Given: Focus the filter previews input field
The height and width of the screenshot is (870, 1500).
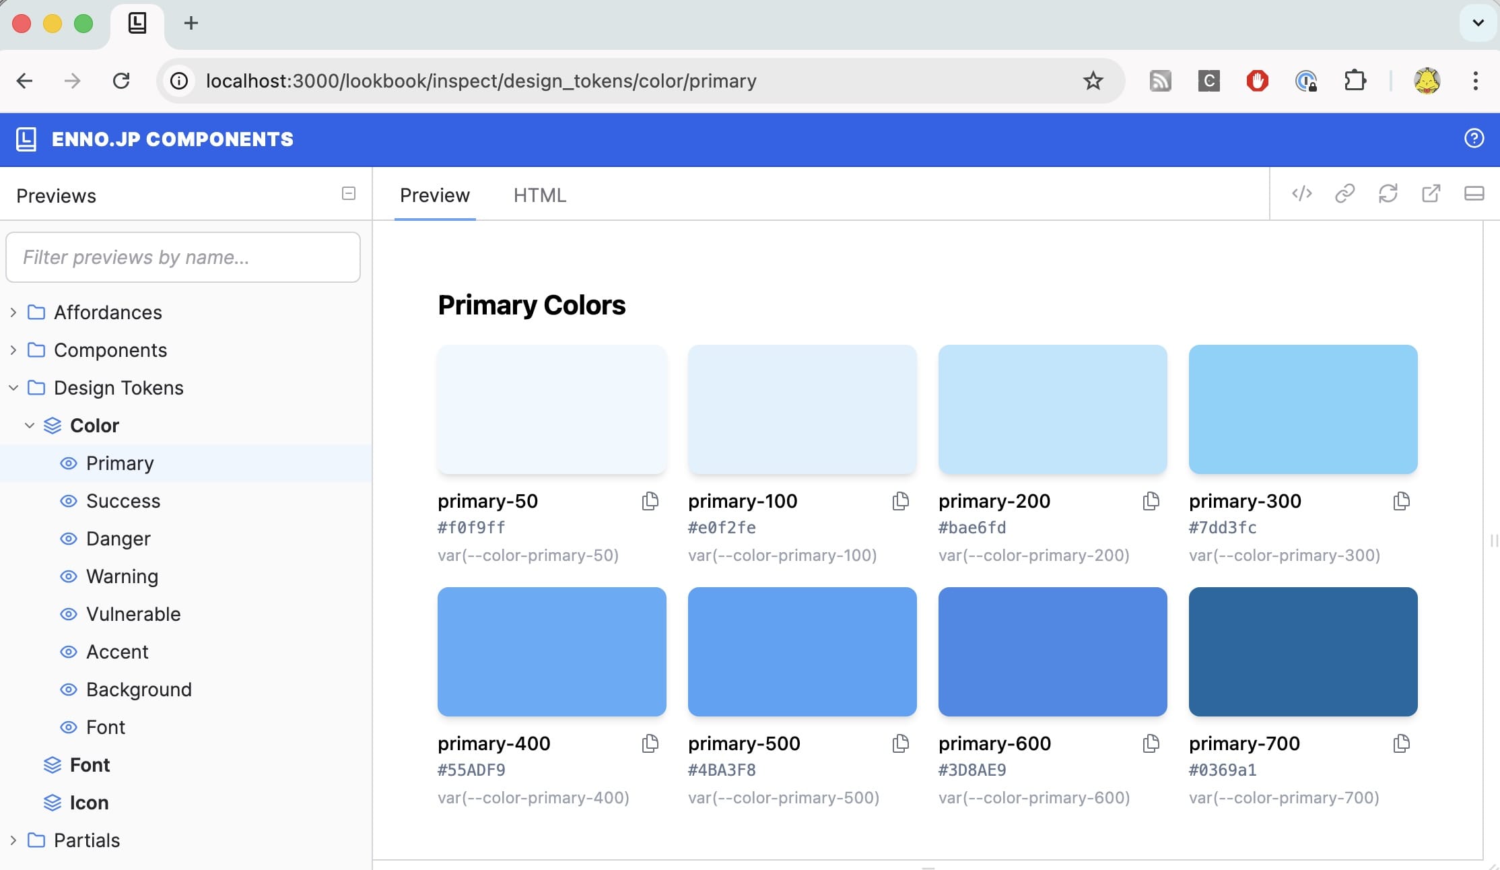Looking at the screenshot, I should (183, 257).
